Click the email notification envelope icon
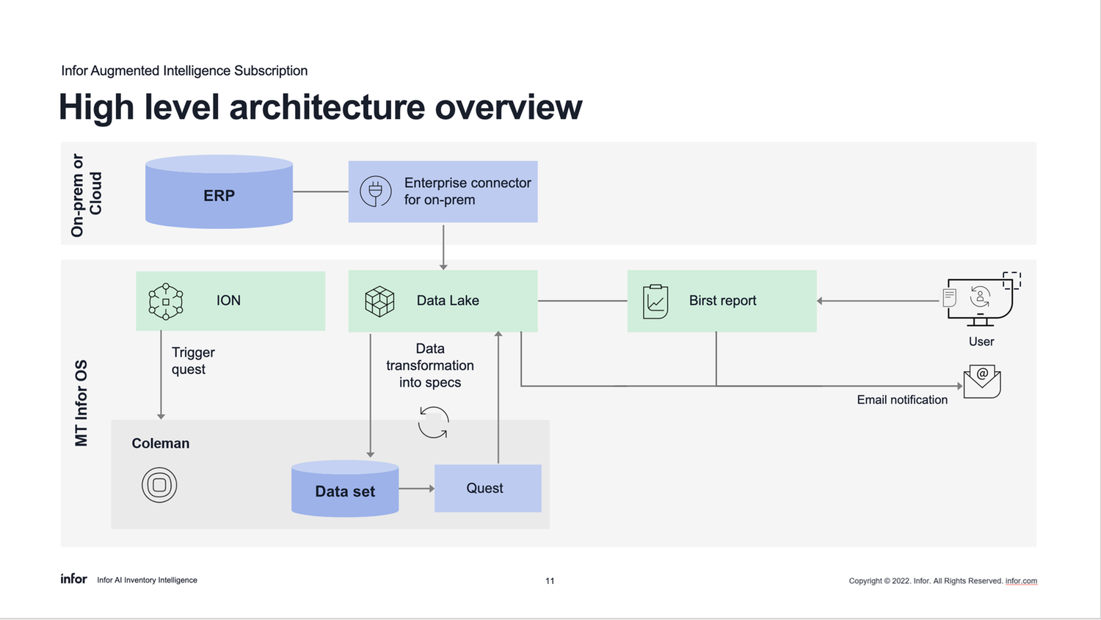This screenshot has width=1101, height=620. tap(981, 381)
